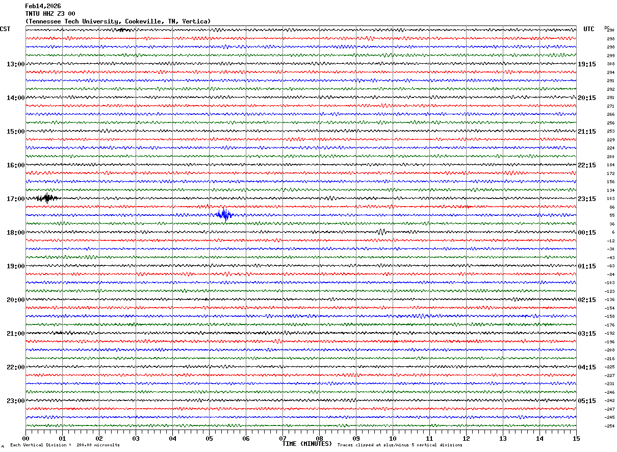The height and width of the screenshot is (452, 617).
Task: Click the 01:15 UTC time label
Action: point(587,266)
